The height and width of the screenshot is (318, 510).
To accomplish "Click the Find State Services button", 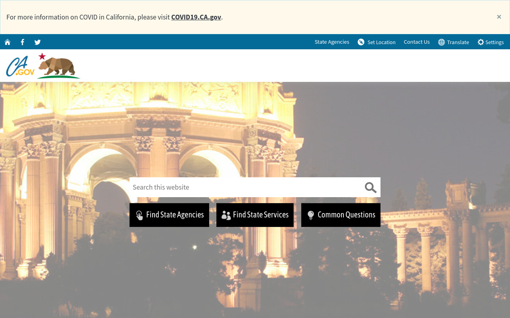I will click(x=255, y=215).
